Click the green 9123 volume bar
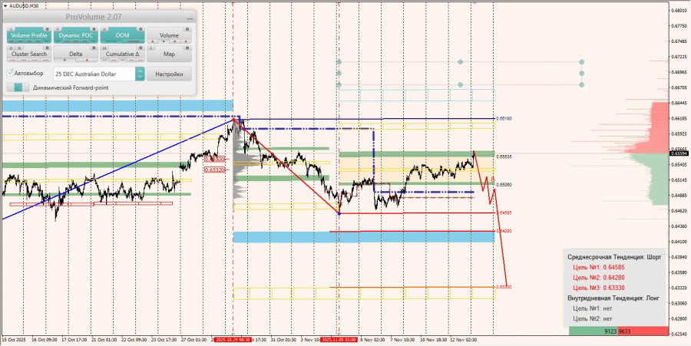The image size is (691, 346). 593,332
